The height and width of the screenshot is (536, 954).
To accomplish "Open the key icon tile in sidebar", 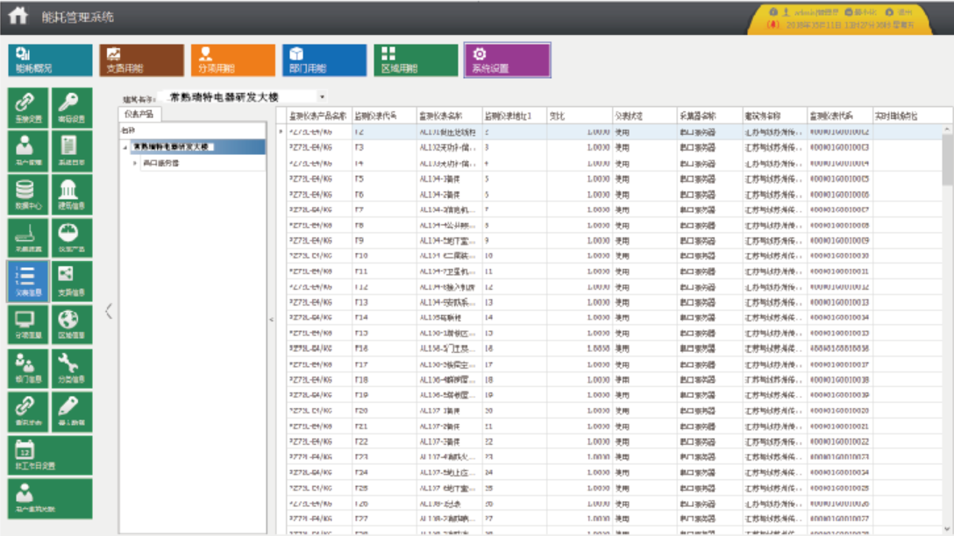I will pyautogui.click(x=71, y=108).
